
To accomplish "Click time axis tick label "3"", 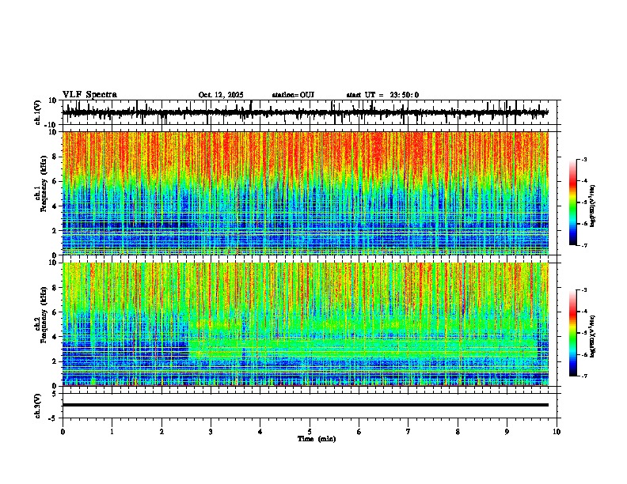I will coord(211,432).
